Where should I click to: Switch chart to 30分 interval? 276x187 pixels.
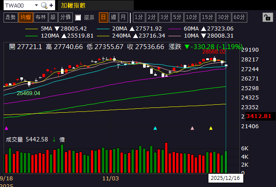tap(223, 17)
